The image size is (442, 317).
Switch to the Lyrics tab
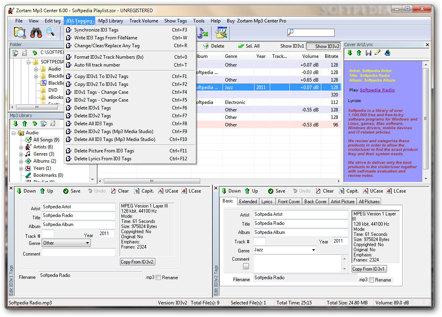pos(267,202)
